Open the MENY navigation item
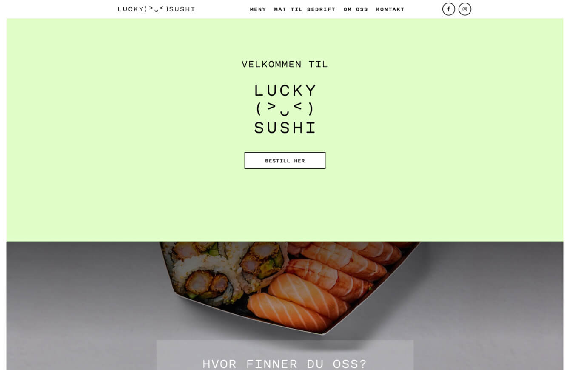The image size is (570, 370). [x=258, y=9]
